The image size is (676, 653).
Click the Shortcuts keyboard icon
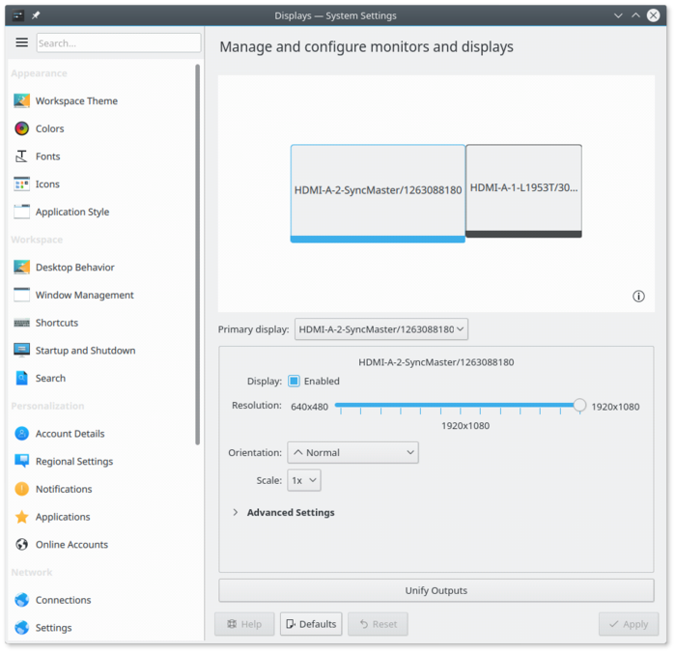pyautogui.click(x=21, y=323)
